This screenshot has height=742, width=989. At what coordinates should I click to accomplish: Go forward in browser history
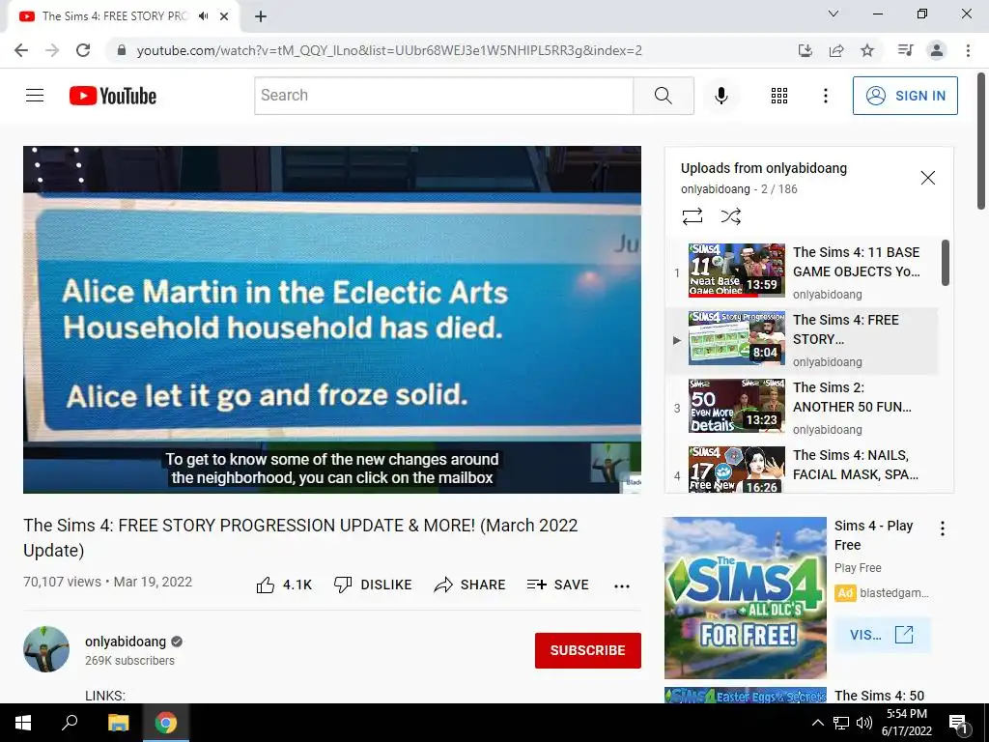coord(52,50)
